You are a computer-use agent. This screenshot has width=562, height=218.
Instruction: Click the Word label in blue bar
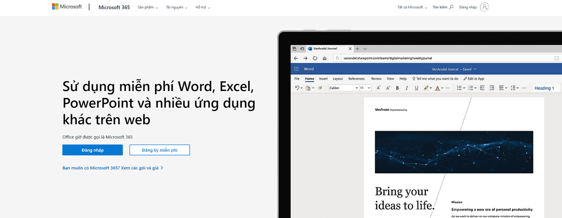click(309, 68)
